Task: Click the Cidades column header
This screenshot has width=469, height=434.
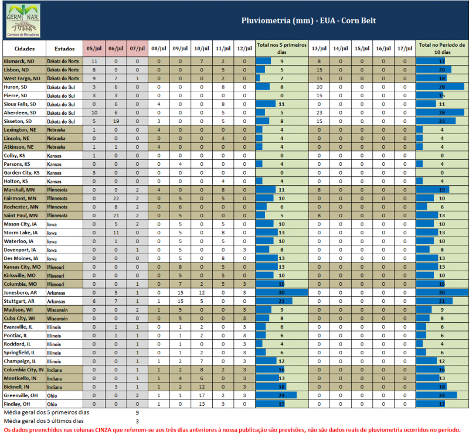Action: (x=24, y=49)
